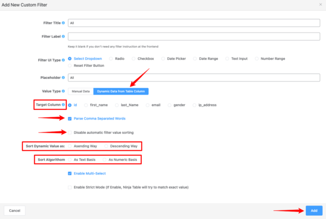Click the Filter Title info icon
This screenshot has height=219, width=326.
pyautogui.click(x=63, y=23)
